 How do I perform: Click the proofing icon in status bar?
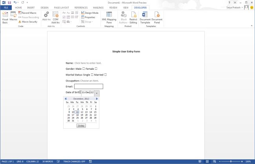point(58,161)
